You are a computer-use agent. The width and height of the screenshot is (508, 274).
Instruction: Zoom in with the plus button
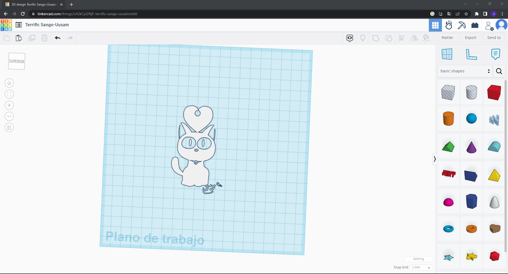coord(9,105)
